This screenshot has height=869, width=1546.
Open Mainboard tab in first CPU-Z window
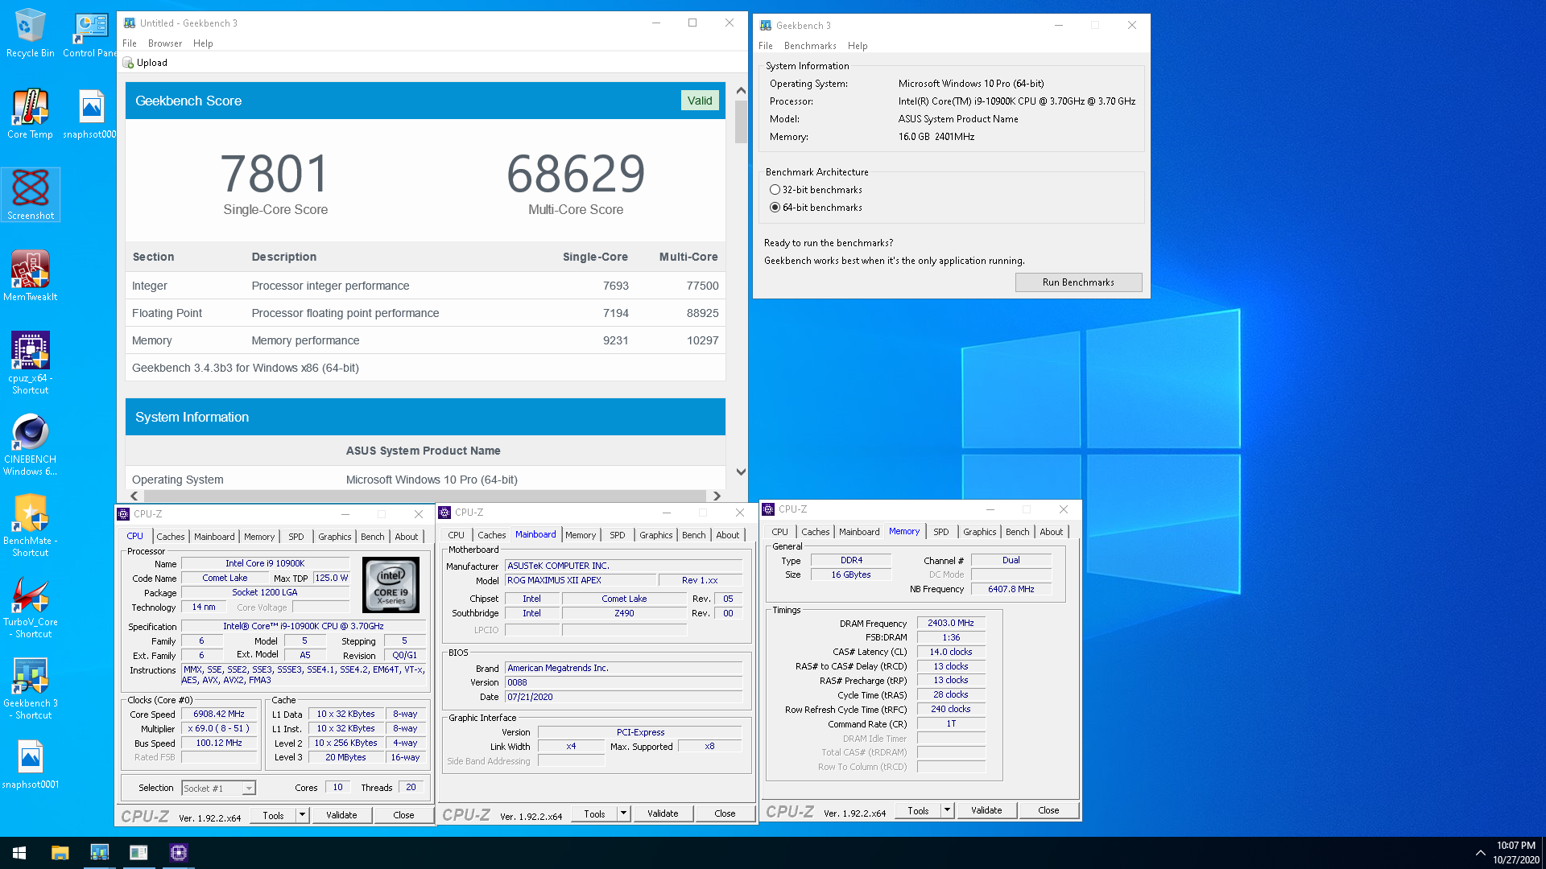point(214,537)
